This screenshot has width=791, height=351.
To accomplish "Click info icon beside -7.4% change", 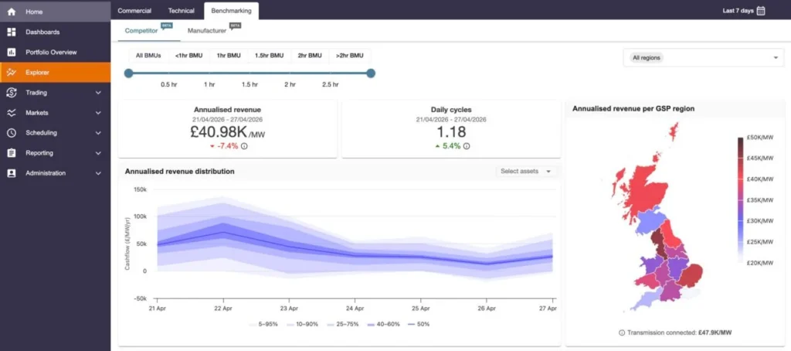I will (244, 146).
